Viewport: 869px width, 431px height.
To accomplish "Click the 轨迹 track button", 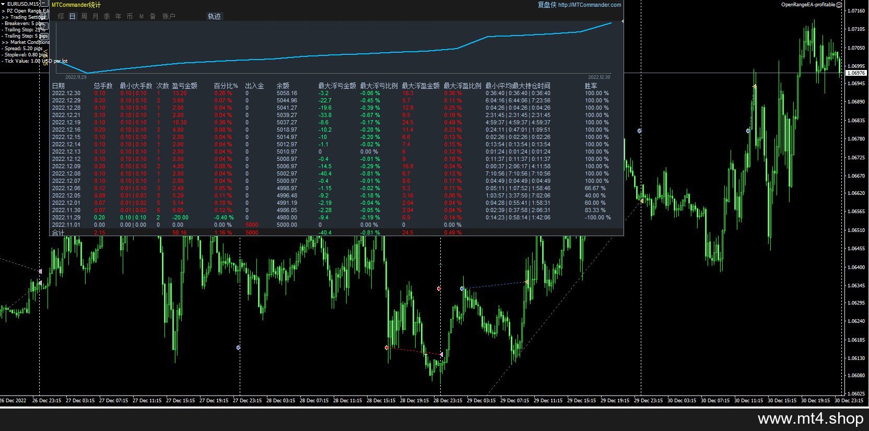I will (214, 16).
